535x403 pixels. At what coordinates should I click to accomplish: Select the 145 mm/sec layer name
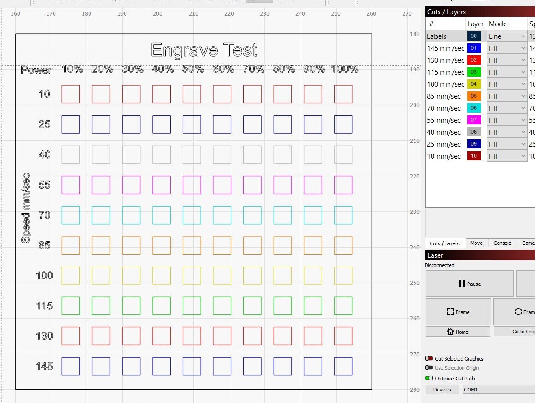(x=445, y=48)
